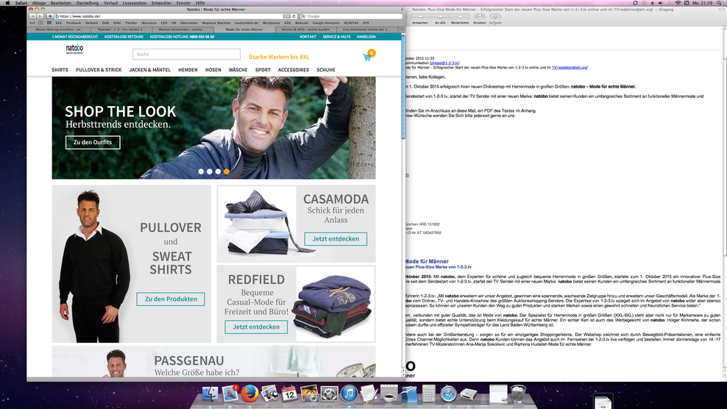
Task: Open the SHIRTS category
Action: point(60,70)
